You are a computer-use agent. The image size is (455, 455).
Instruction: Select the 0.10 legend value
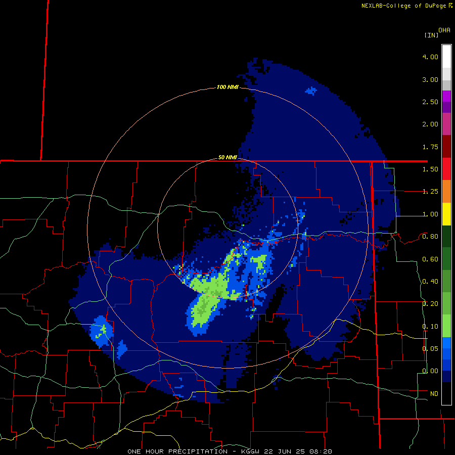[430, 327]
